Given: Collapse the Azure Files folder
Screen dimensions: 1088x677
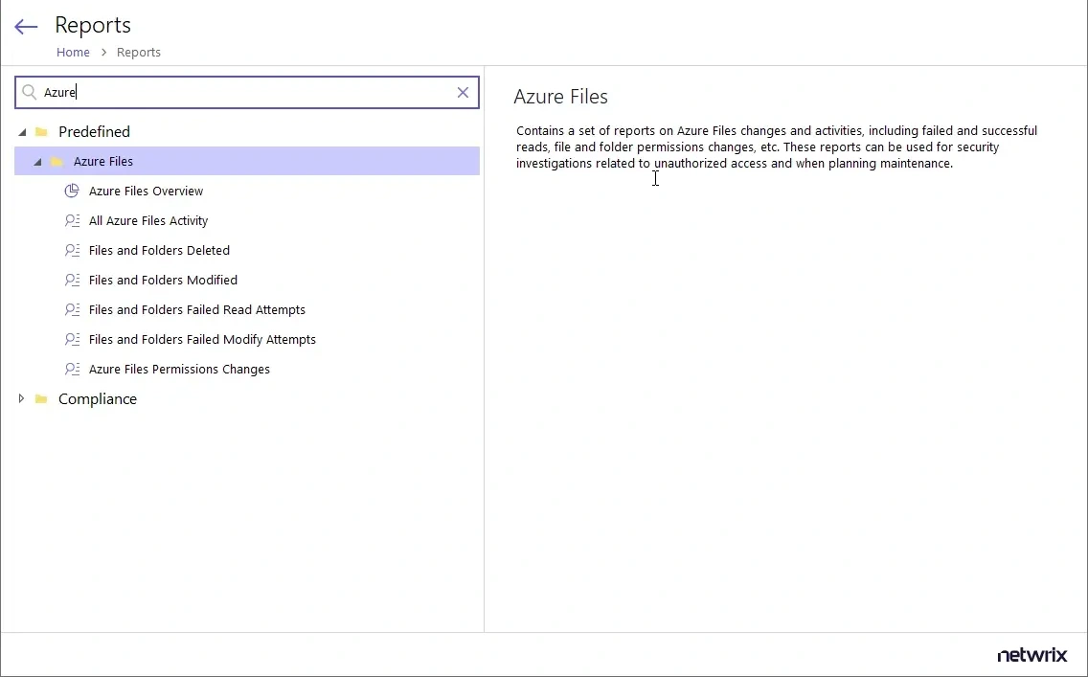Looking at the screenshot, I should [x=37, y=161].
